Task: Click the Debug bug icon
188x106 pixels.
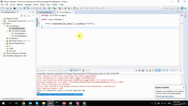Action: (x=44, y=8)
